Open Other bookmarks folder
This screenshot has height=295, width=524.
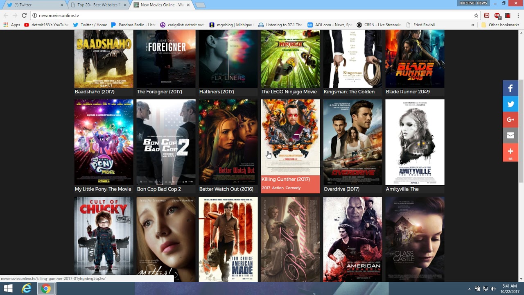(500, 25)
